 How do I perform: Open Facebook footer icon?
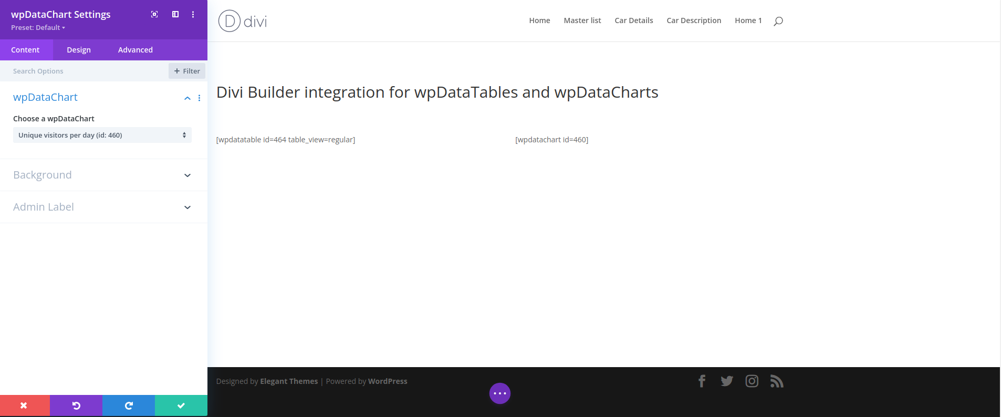tap(702, 381)
